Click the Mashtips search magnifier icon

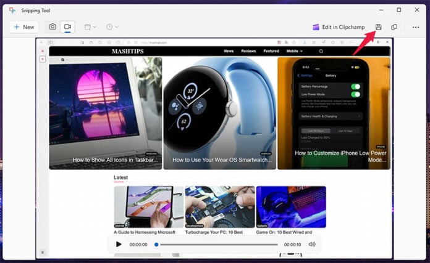pos(321,51)
